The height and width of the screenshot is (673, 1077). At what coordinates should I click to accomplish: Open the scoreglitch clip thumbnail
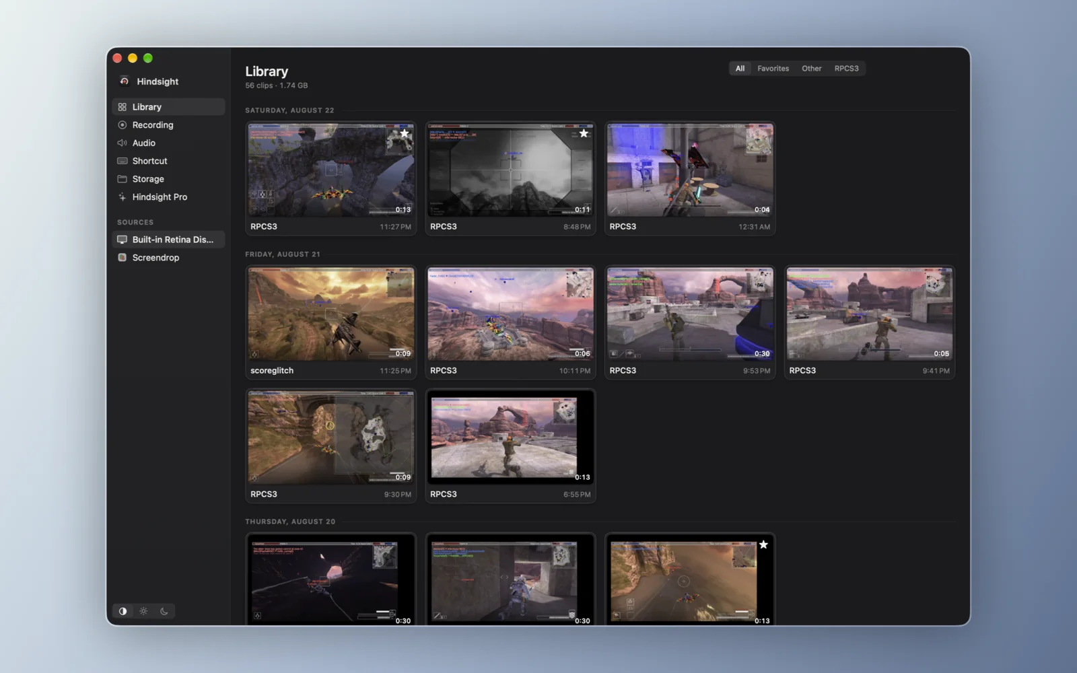pos(331,314)
